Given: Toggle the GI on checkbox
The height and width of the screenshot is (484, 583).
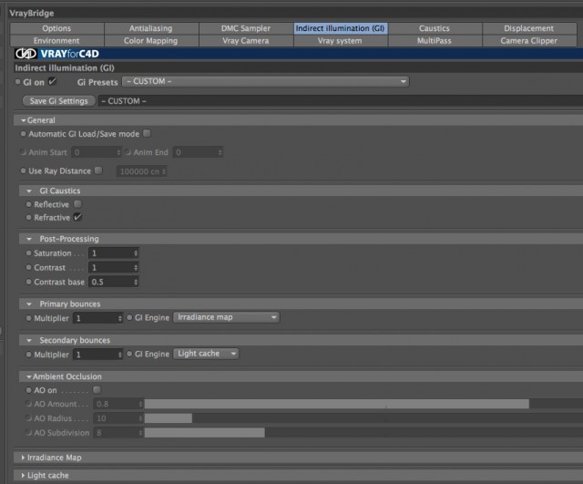Looking at the screenshot, I should [x=53, y=81].
